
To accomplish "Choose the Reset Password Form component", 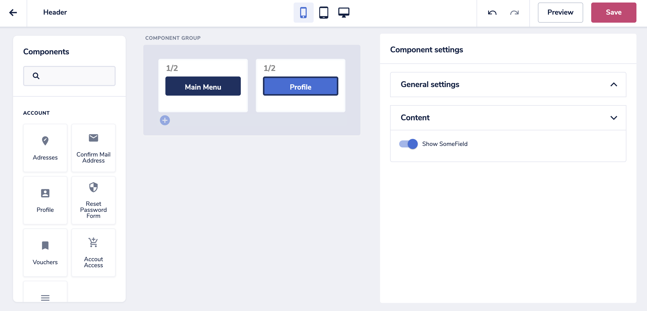I will [x=94, y=200].
